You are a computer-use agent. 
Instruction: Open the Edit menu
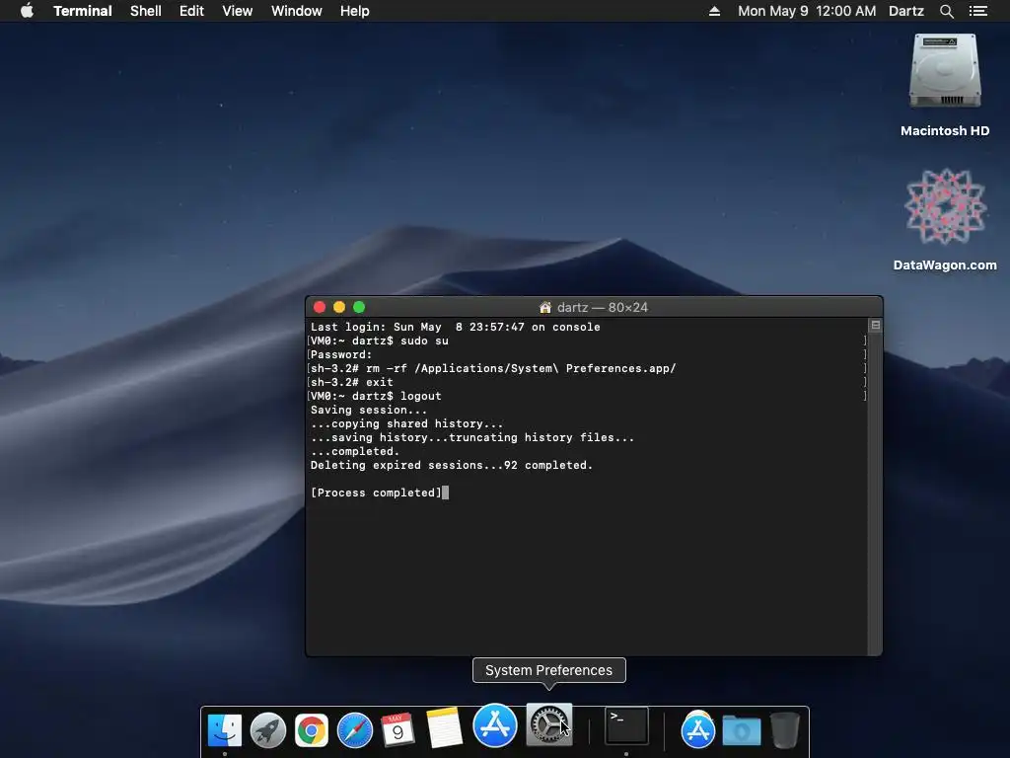191,11
